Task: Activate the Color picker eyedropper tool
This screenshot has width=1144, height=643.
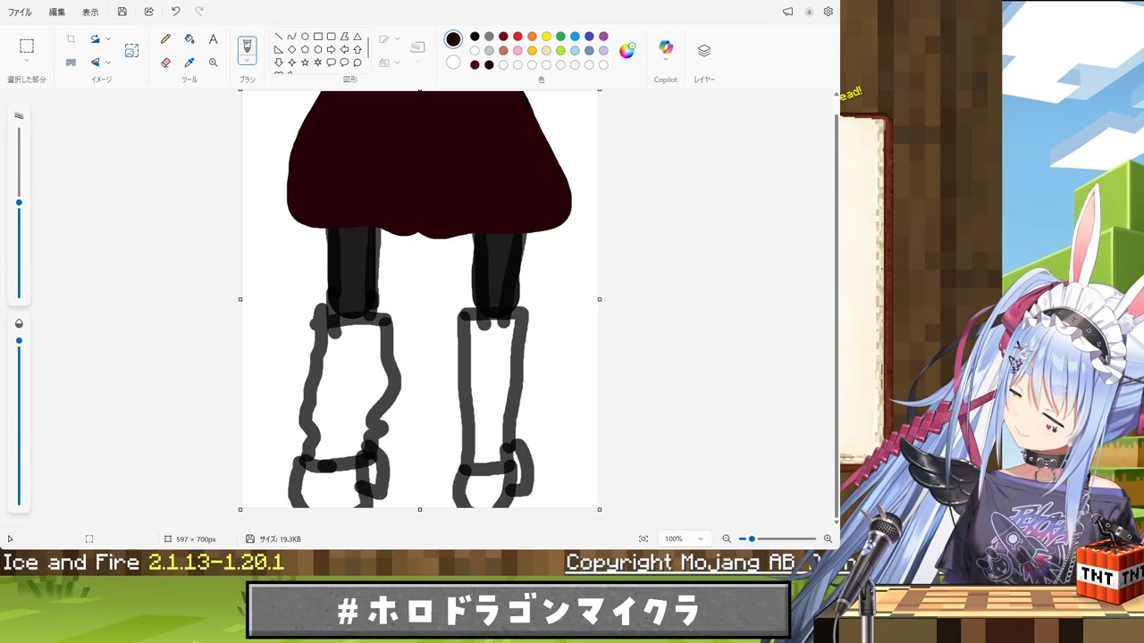Action: 189,63
